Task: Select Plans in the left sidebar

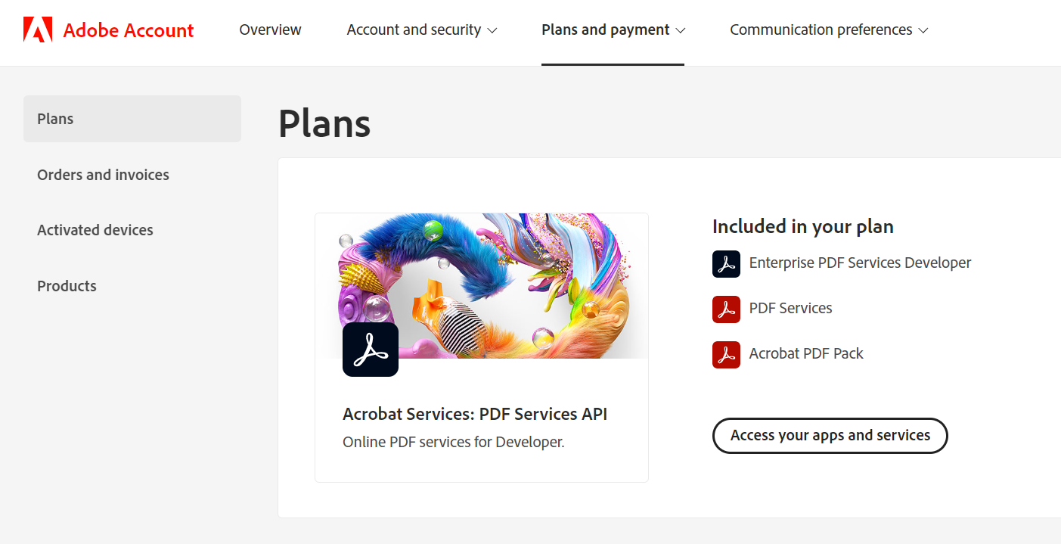Action: (x=55, y=119)
